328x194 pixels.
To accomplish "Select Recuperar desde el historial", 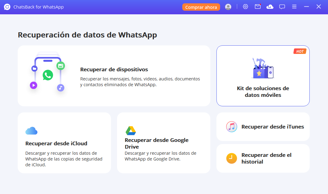I will pos(266,158).
